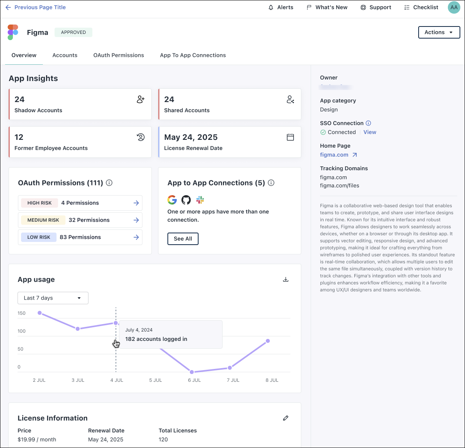
Task: Open the OAuth Permissions tab
Action: pos(118,55)
